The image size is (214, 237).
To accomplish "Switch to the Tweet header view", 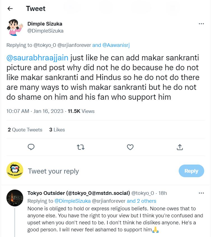I will [36, 8].
